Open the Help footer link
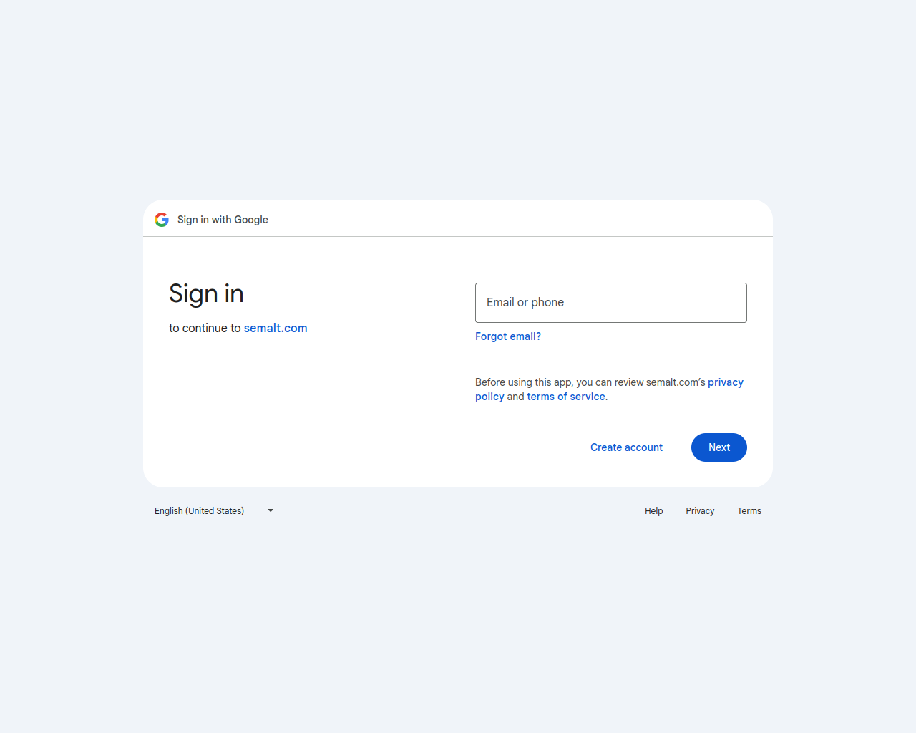Viewport: 916px width, 733px height. [x=653, y=511]
